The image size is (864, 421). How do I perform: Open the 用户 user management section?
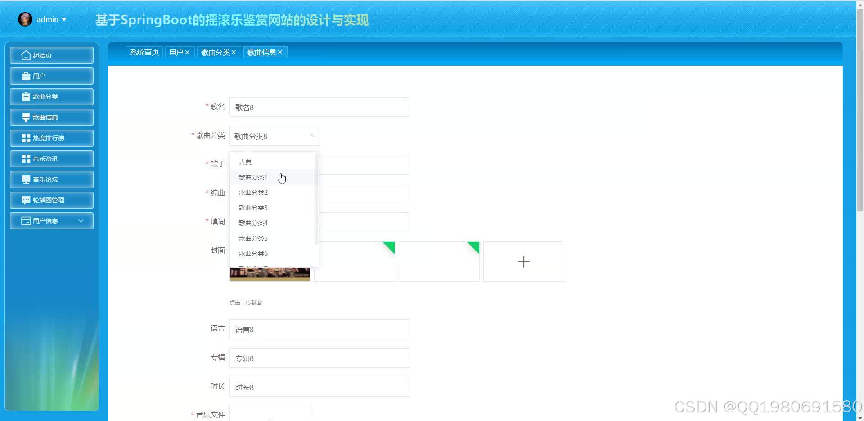click(51, 76)
